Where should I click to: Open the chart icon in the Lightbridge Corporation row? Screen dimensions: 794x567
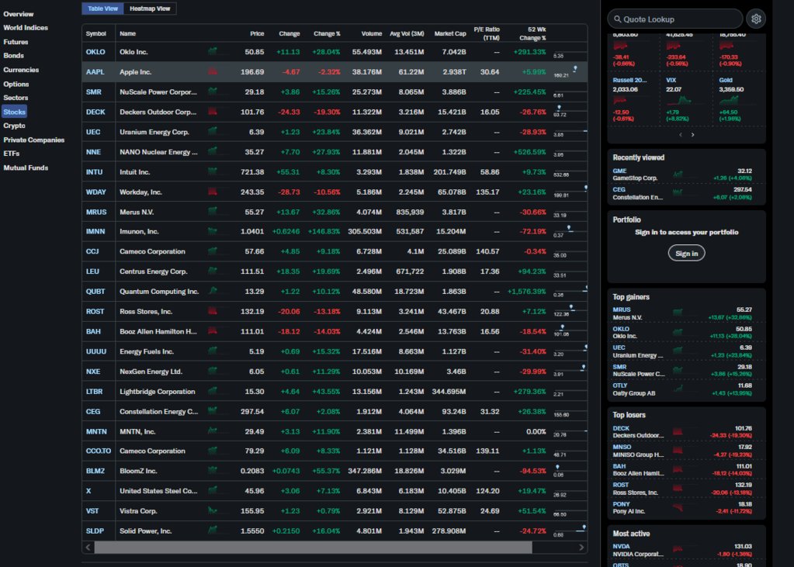213,392
